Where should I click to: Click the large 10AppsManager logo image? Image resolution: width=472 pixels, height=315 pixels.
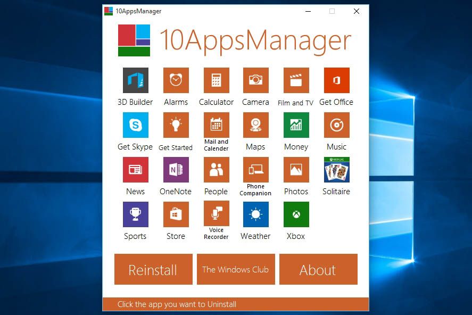coord(134,40)
